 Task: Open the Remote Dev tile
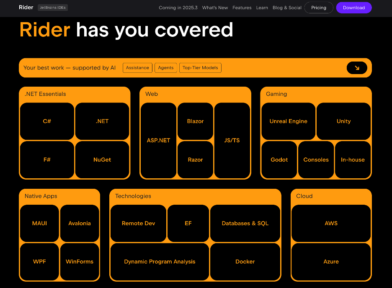pos(139,223)
